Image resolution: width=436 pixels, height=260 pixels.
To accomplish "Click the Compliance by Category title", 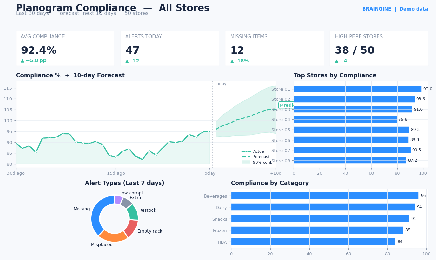I will coord(270,183).
